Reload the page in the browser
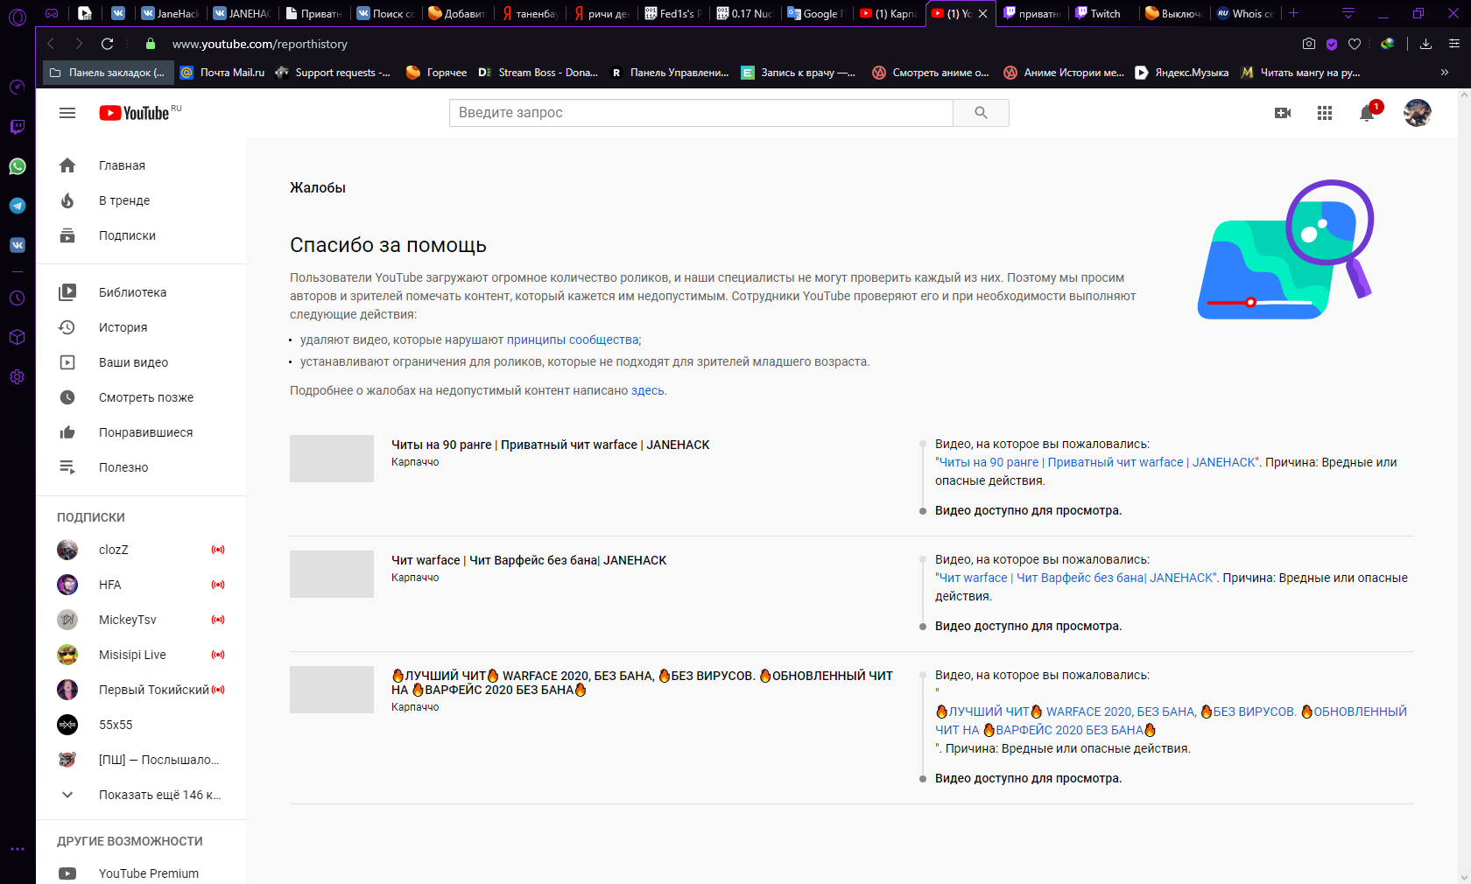 pyautogui.click(x=107, y=44)
